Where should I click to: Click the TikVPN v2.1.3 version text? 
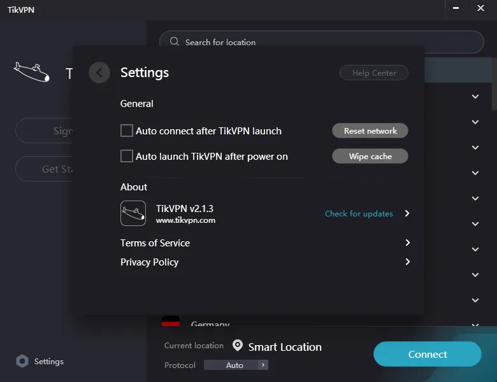tap(185, 209)
